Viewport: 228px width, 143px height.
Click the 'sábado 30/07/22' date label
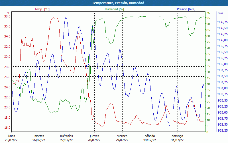(x=150, y=138)
